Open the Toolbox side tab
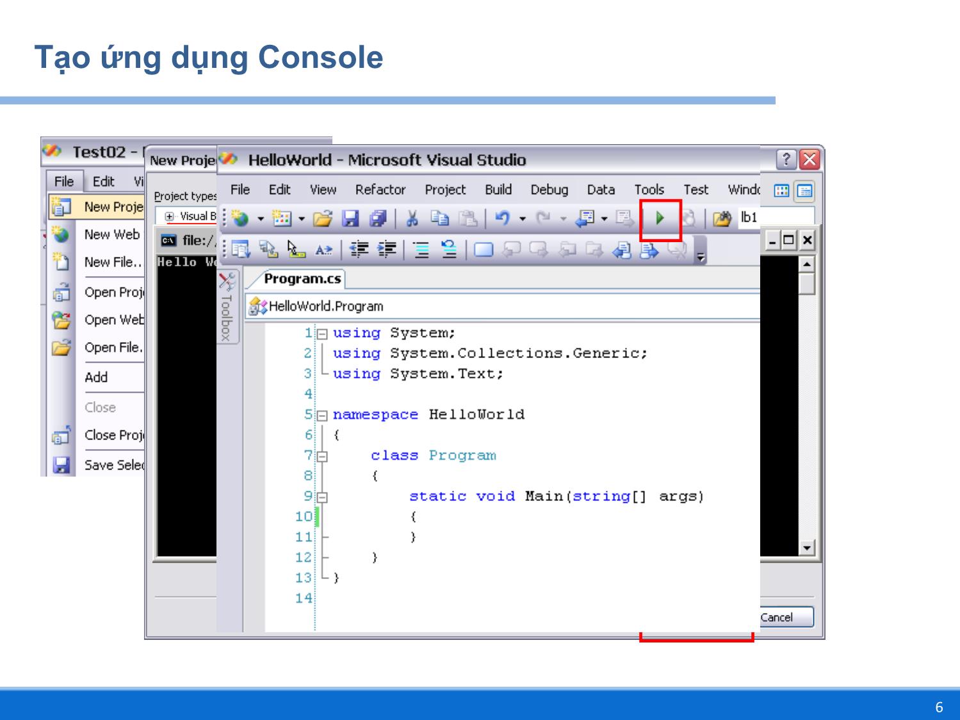 tap(226, 307)
